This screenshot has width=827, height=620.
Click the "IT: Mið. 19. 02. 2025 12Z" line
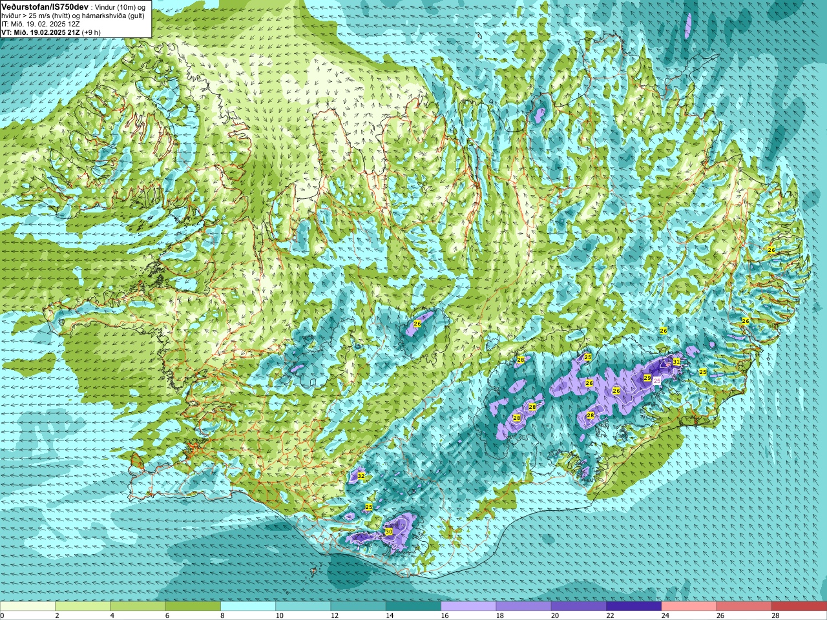click(41, 24)
